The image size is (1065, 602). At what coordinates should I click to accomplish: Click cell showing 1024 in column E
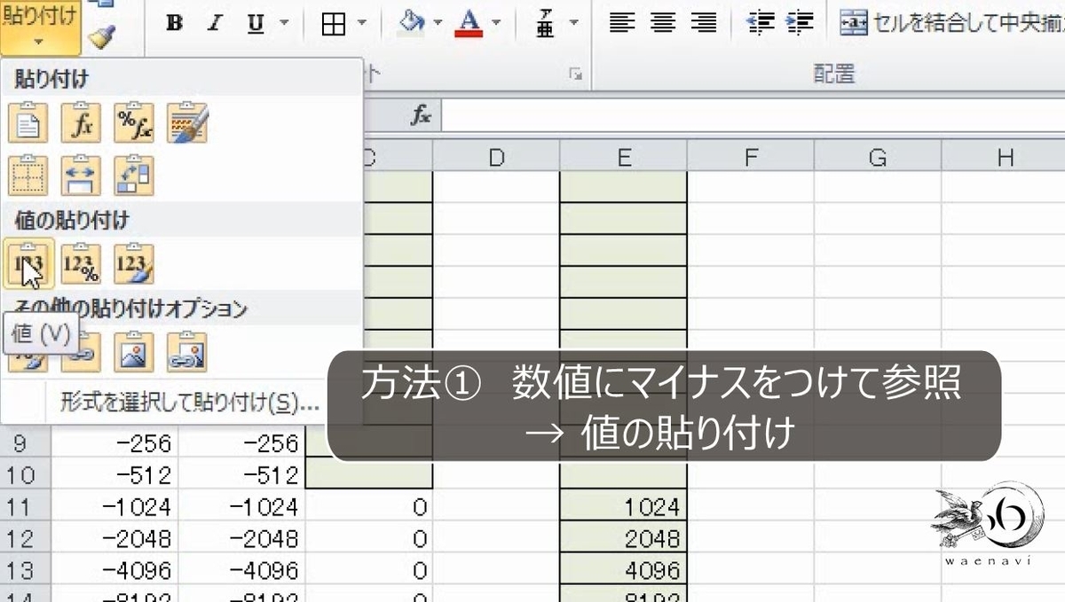click(x=624, y=507)
